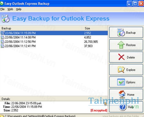Click the Explore folder magnifier icon

tap(121, 69)
